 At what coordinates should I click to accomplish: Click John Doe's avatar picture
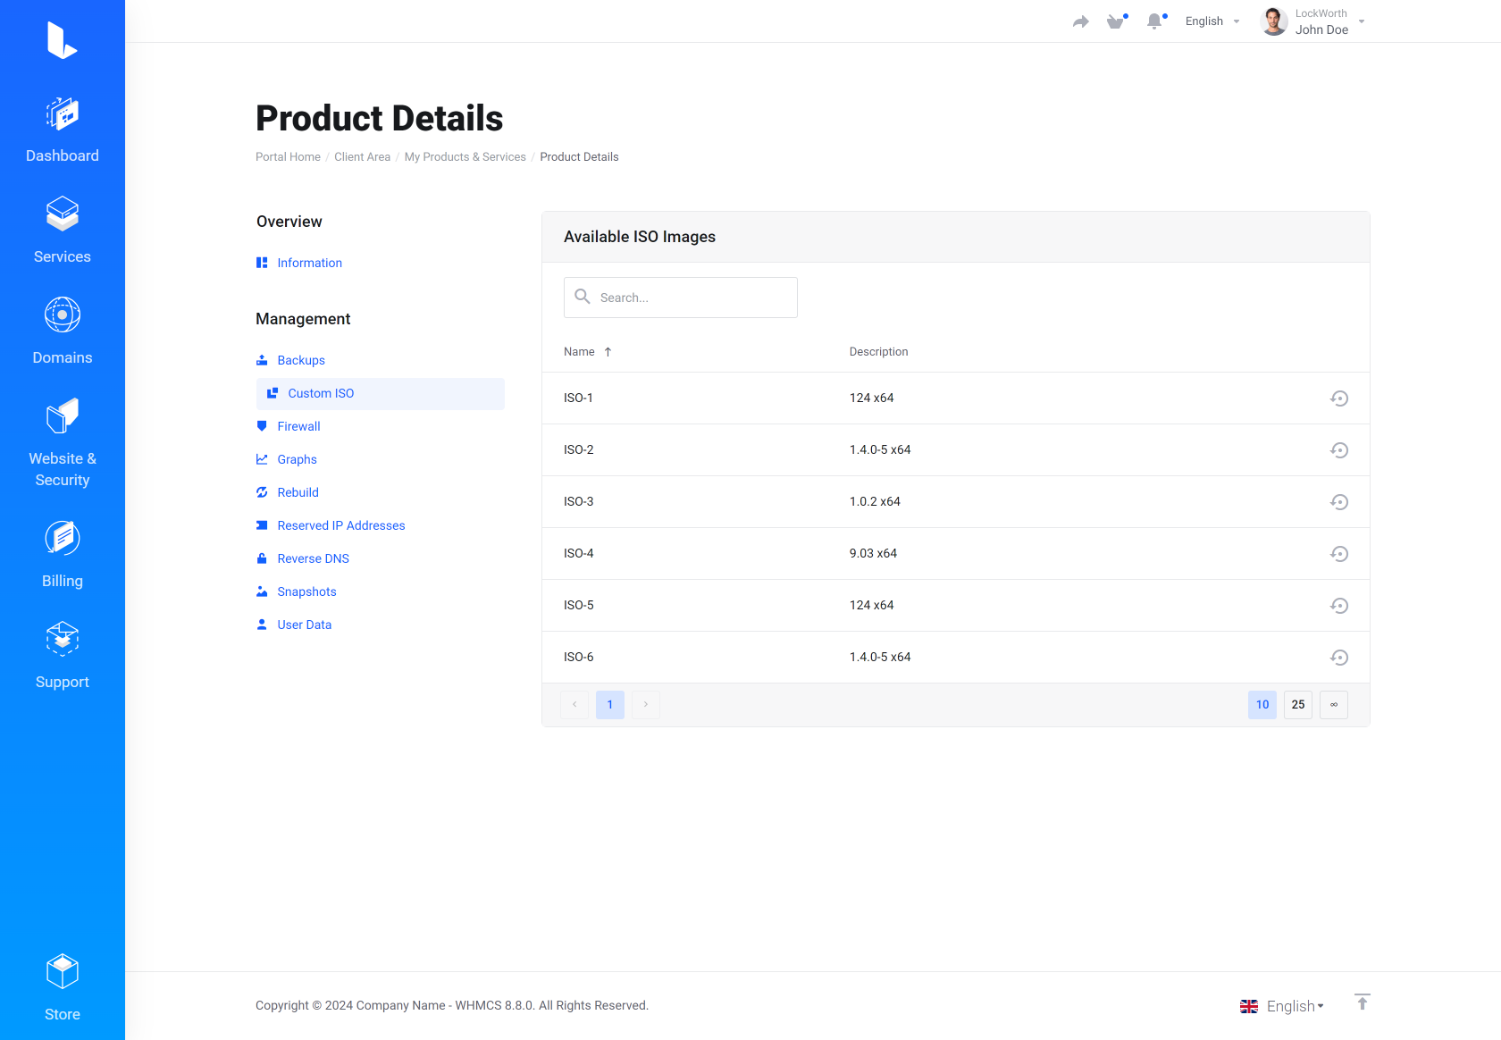tap(1274, 21)
